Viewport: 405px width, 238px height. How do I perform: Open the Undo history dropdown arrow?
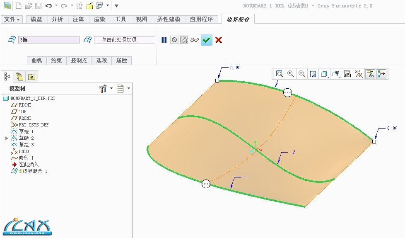[56, 5]
